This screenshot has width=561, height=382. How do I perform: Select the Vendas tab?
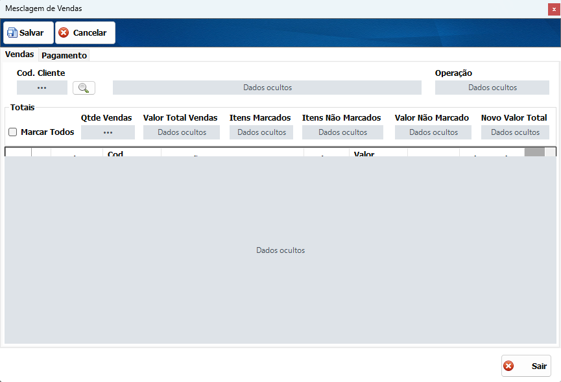19,54
